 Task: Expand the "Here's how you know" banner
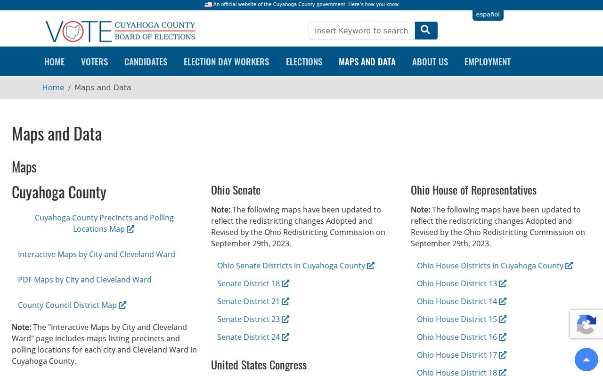tap(373, 4)
